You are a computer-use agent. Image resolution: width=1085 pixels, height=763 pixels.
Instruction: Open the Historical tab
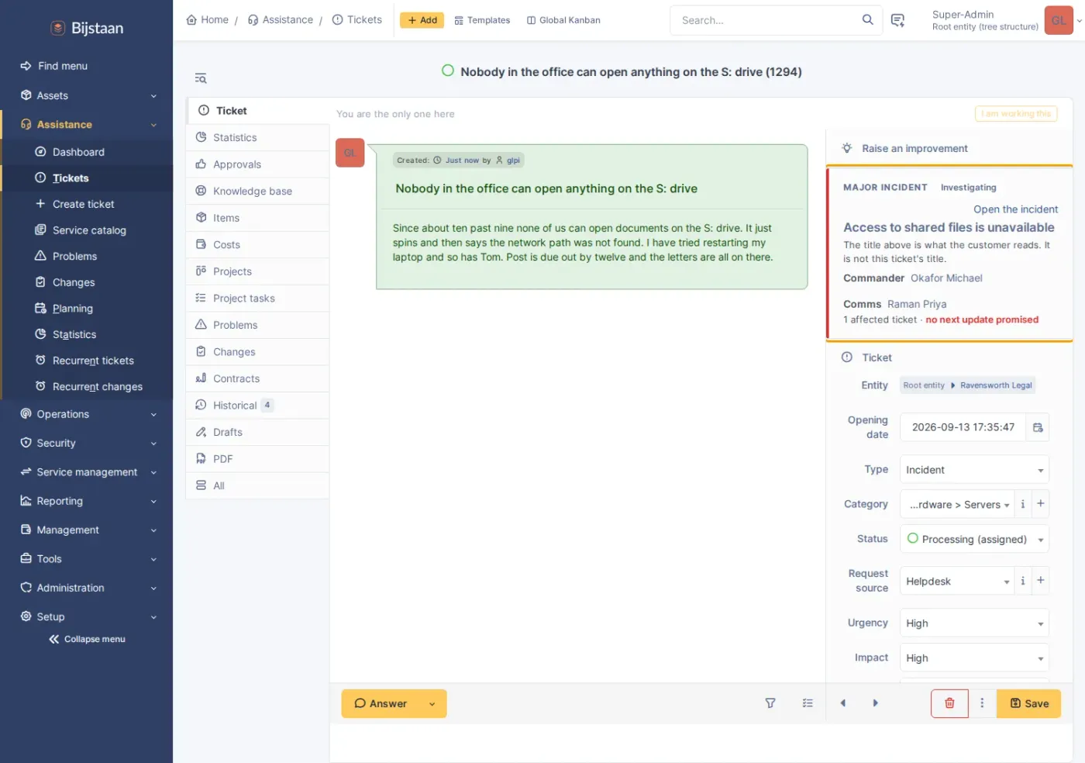pyautogui.click(x=257, y=405)
